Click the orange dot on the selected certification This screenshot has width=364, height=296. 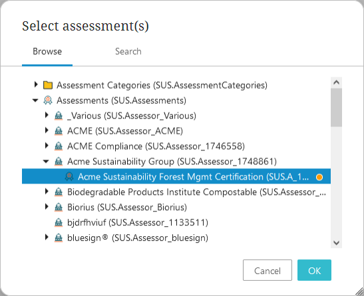pos(319,177)
